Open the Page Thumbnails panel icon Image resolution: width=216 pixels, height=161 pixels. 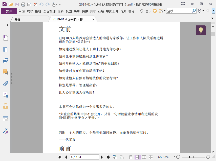tap(6, 49)
